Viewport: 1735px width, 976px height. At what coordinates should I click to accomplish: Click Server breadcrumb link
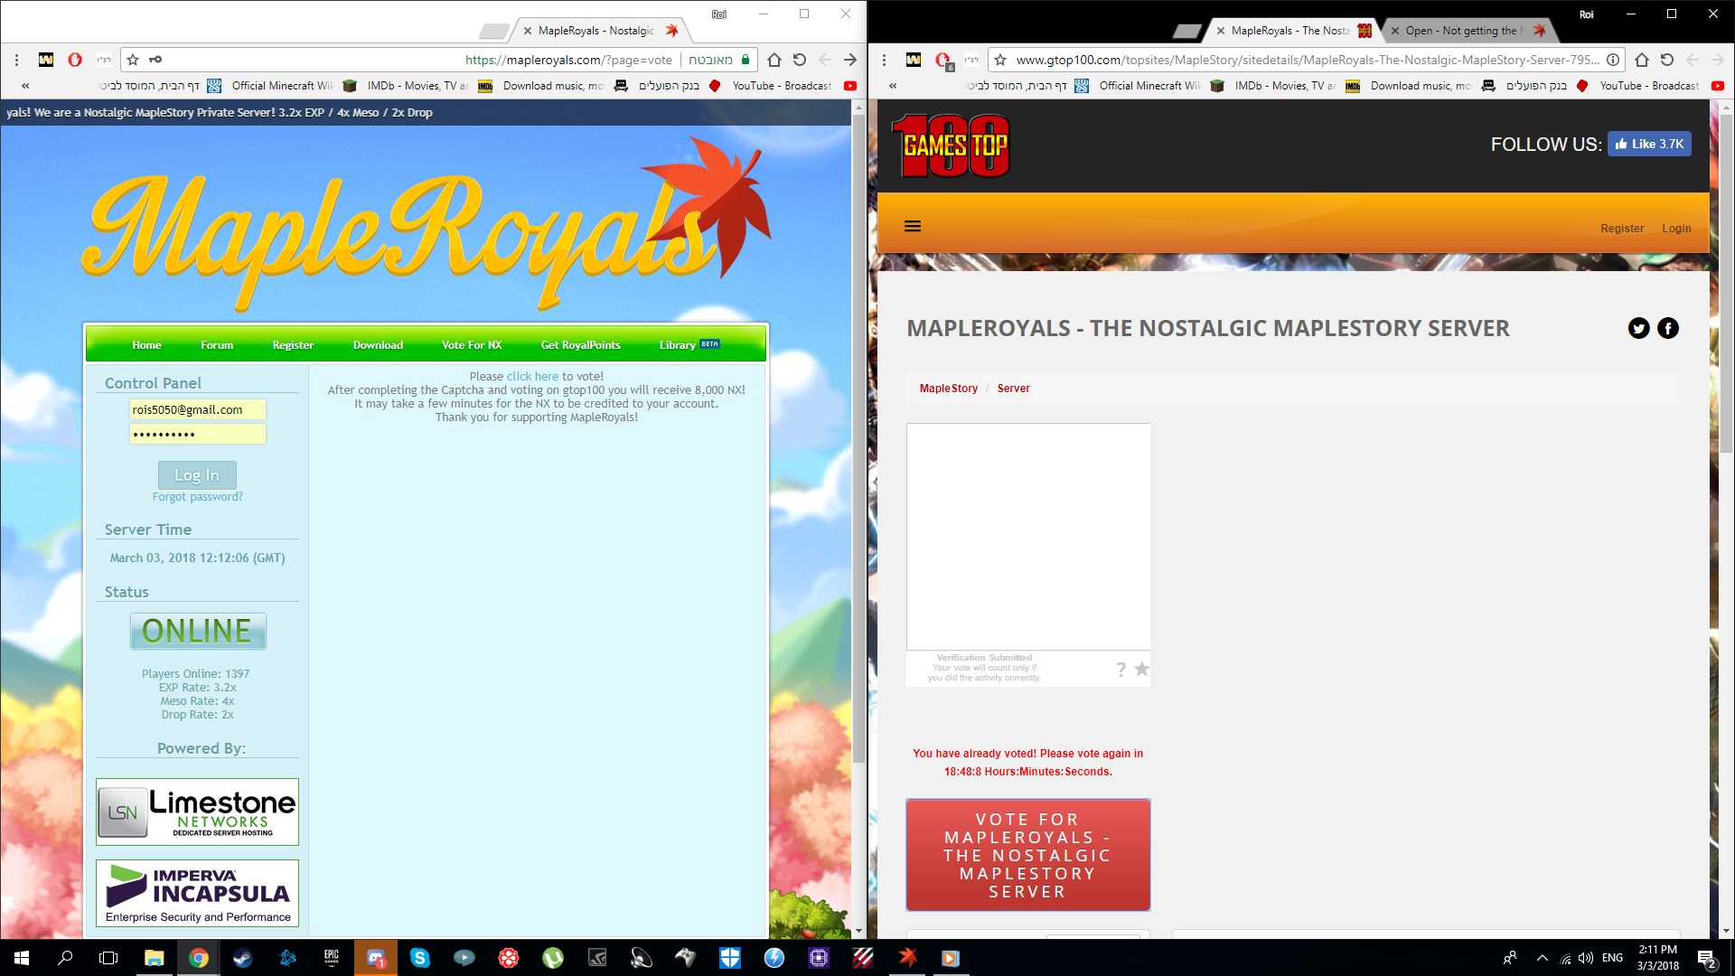(x=1013, y=389)
